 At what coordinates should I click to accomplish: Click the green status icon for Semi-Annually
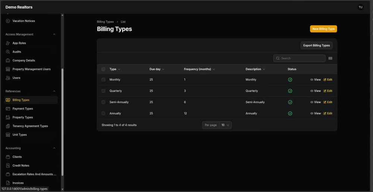(290, 102)
